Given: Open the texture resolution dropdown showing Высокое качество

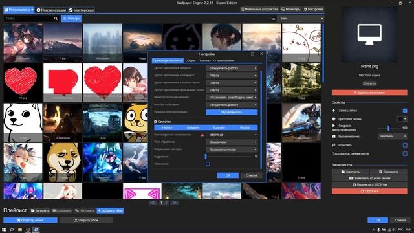Looking at the screenshot, I should (x=232, y=150).
